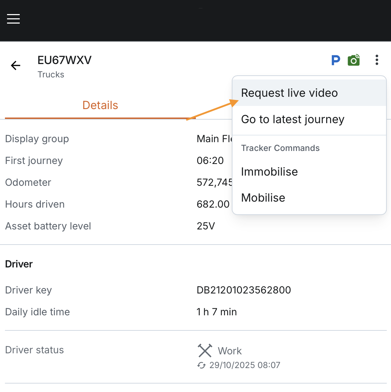391x392 pixels.
Task: Click the 1 h 7 min idle time
Action: tap(217, 312)
